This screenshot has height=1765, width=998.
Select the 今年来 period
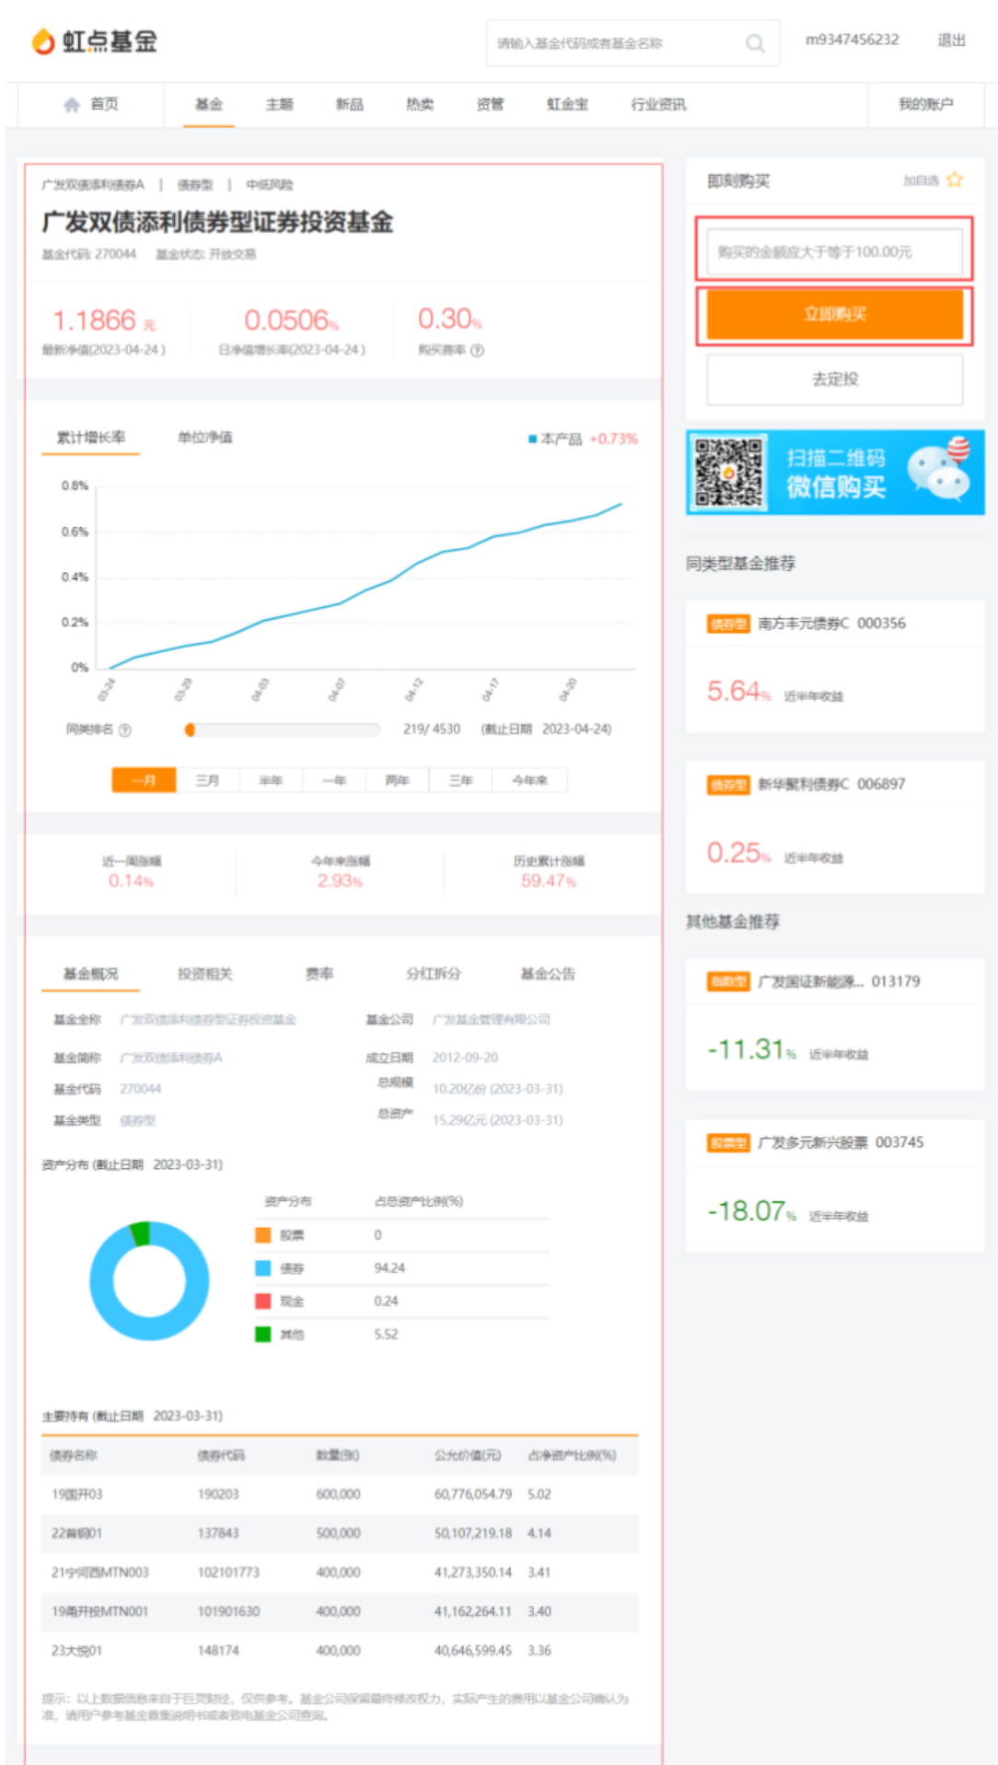[530, 780]
